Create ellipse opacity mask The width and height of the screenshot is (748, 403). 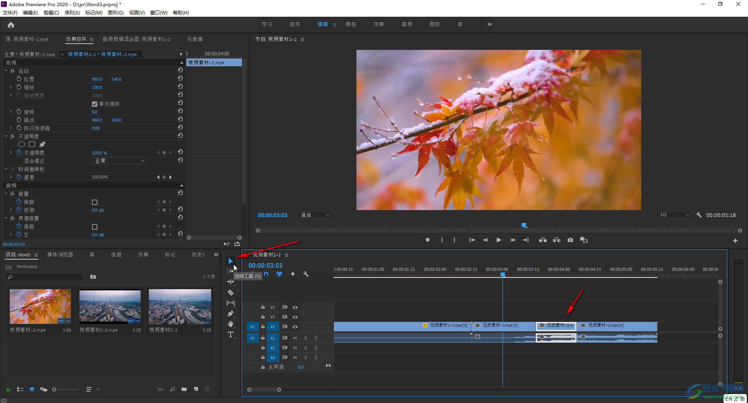21,144
